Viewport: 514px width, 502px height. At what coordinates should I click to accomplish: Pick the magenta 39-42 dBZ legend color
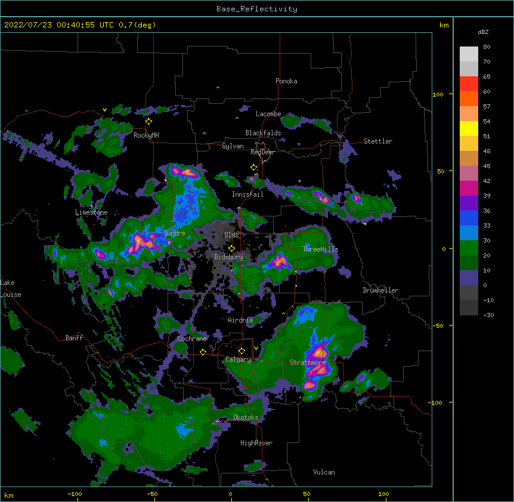tap(469, 188)
